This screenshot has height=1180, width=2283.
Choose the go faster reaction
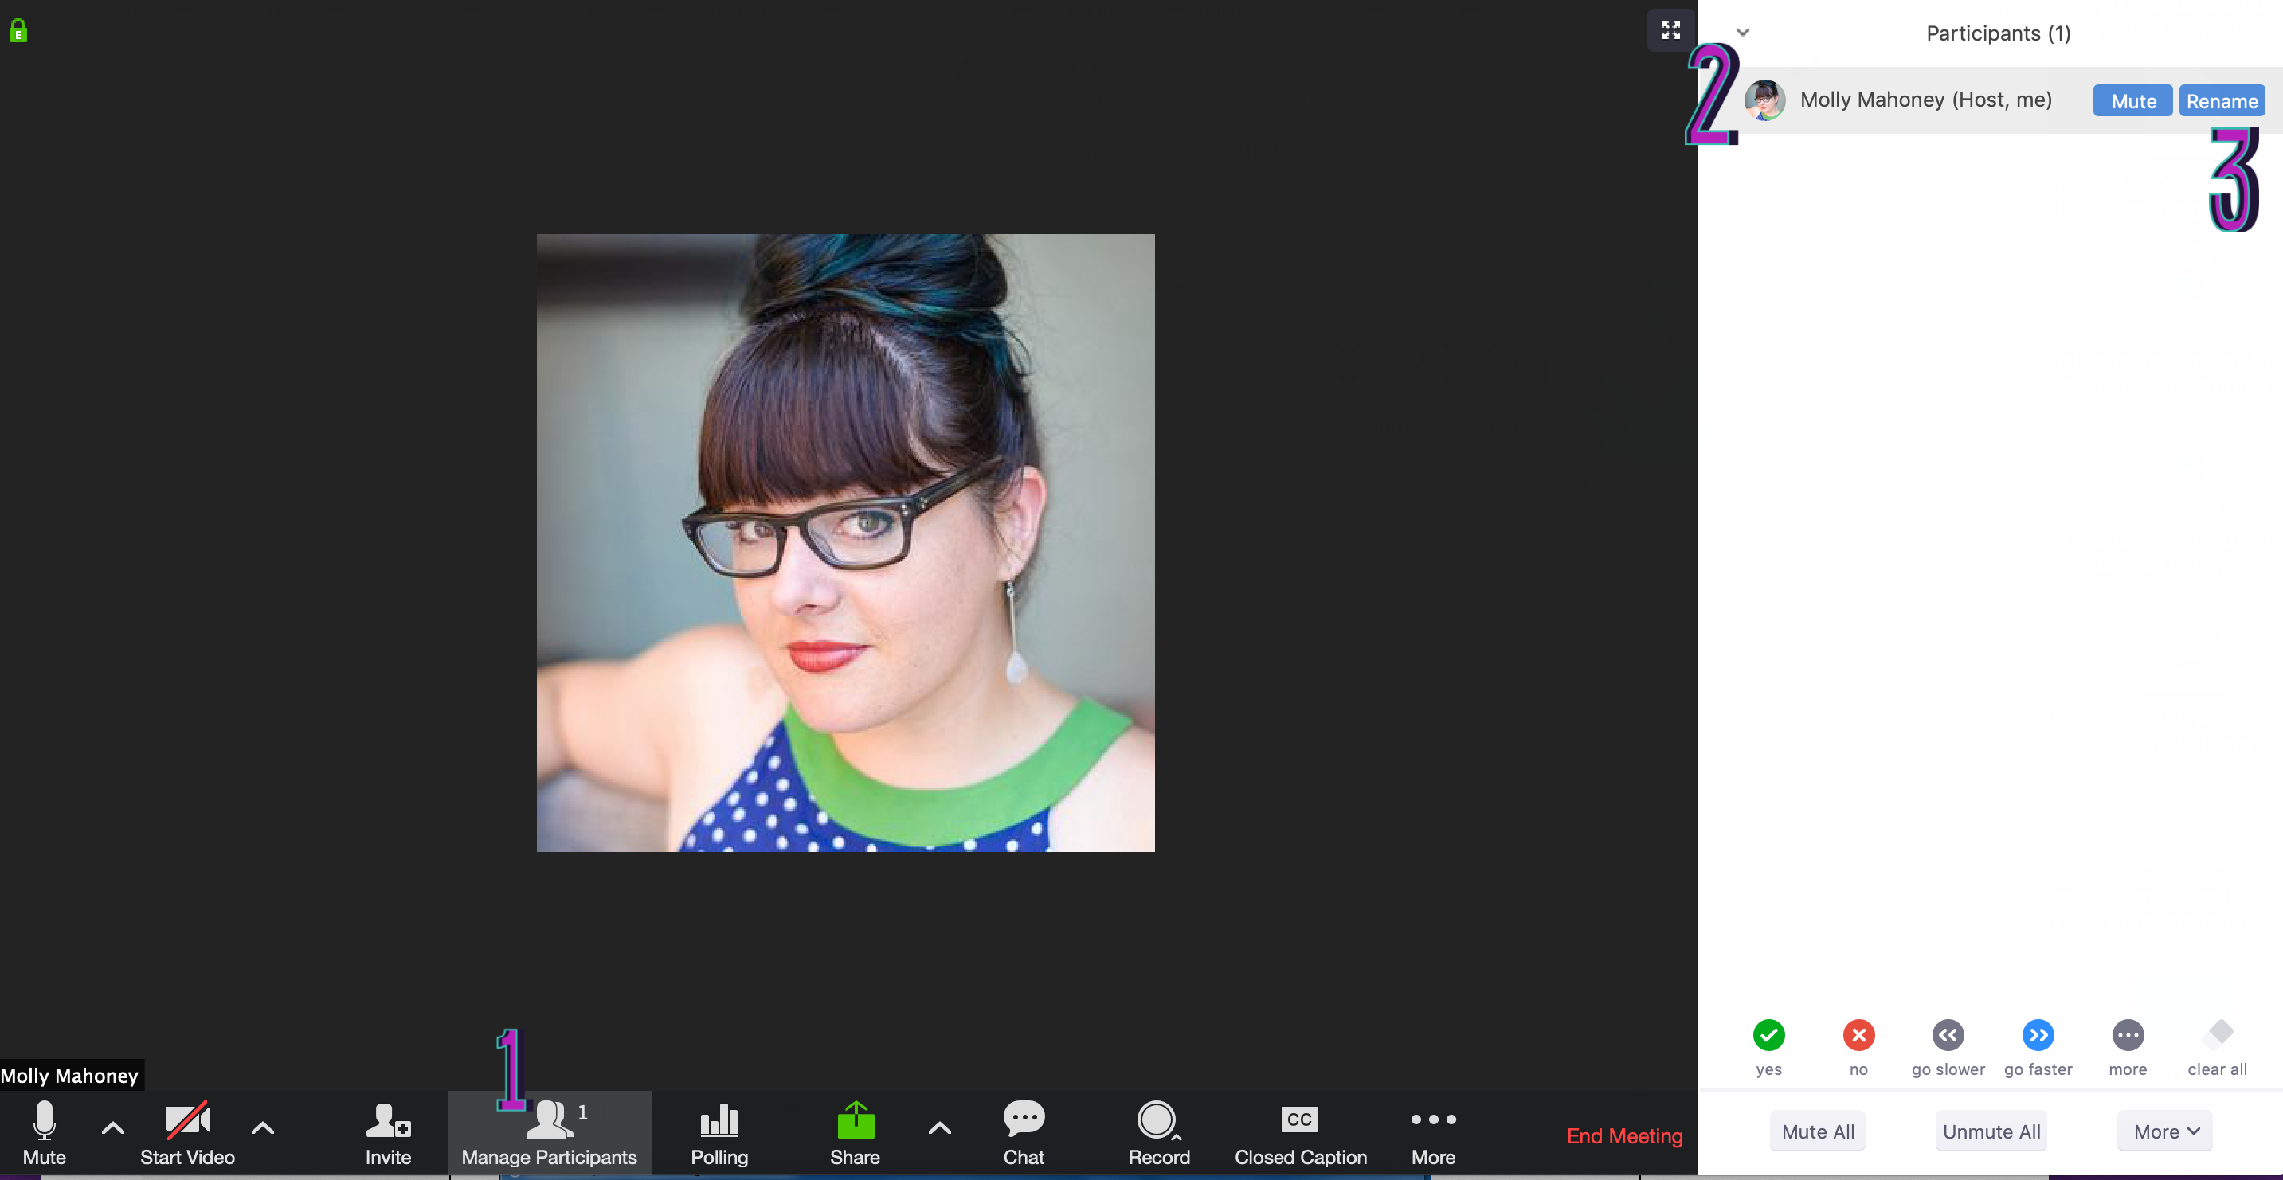point(2038,1035)
